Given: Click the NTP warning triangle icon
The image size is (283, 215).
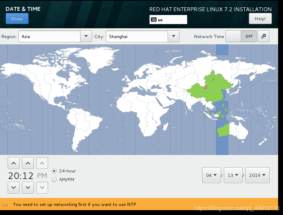Looking at the screenshot, I should tap(5, 204).
